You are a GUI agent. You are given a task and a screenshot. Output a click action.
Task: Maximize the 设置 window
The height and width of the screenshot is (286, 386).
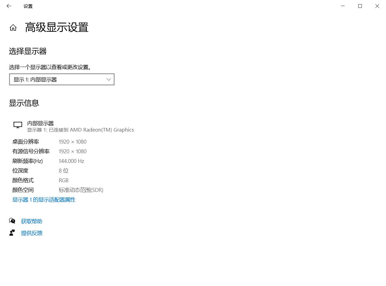pyautogui.click(x=360, y=6)
